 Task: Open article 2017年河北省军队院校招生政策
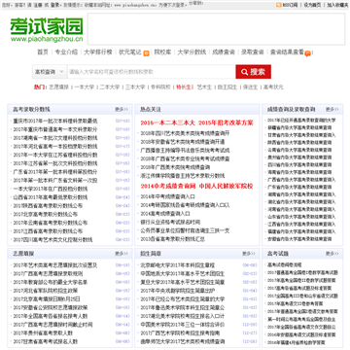click(45, 291)
